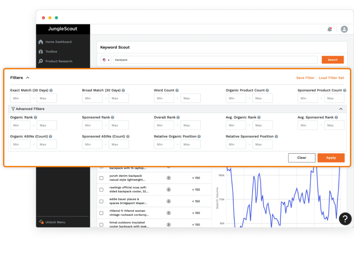
Task: Show help for Broad Match (30 Days)
Action: click(123, 90)
